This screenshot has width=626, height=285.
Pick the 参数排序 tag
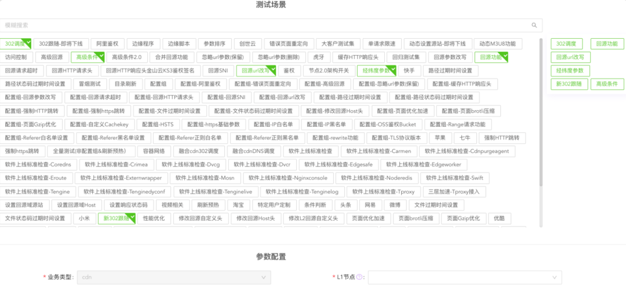tap(215, 44)
